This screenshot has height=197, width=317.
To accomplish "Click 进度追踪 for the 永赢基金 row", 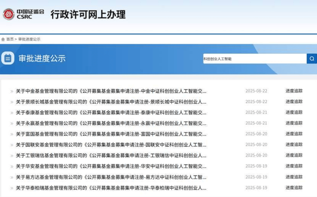I will pos(294,123).
